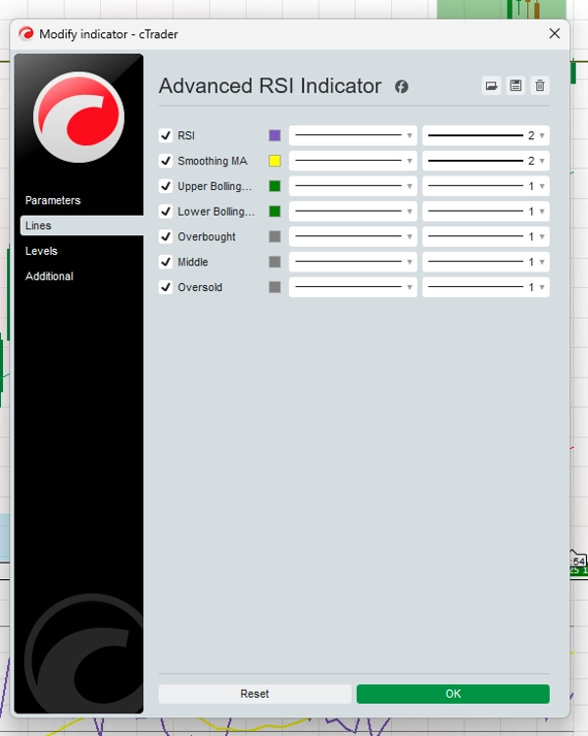Expand the Smoothing MA line style dropdown

(353, 161)
